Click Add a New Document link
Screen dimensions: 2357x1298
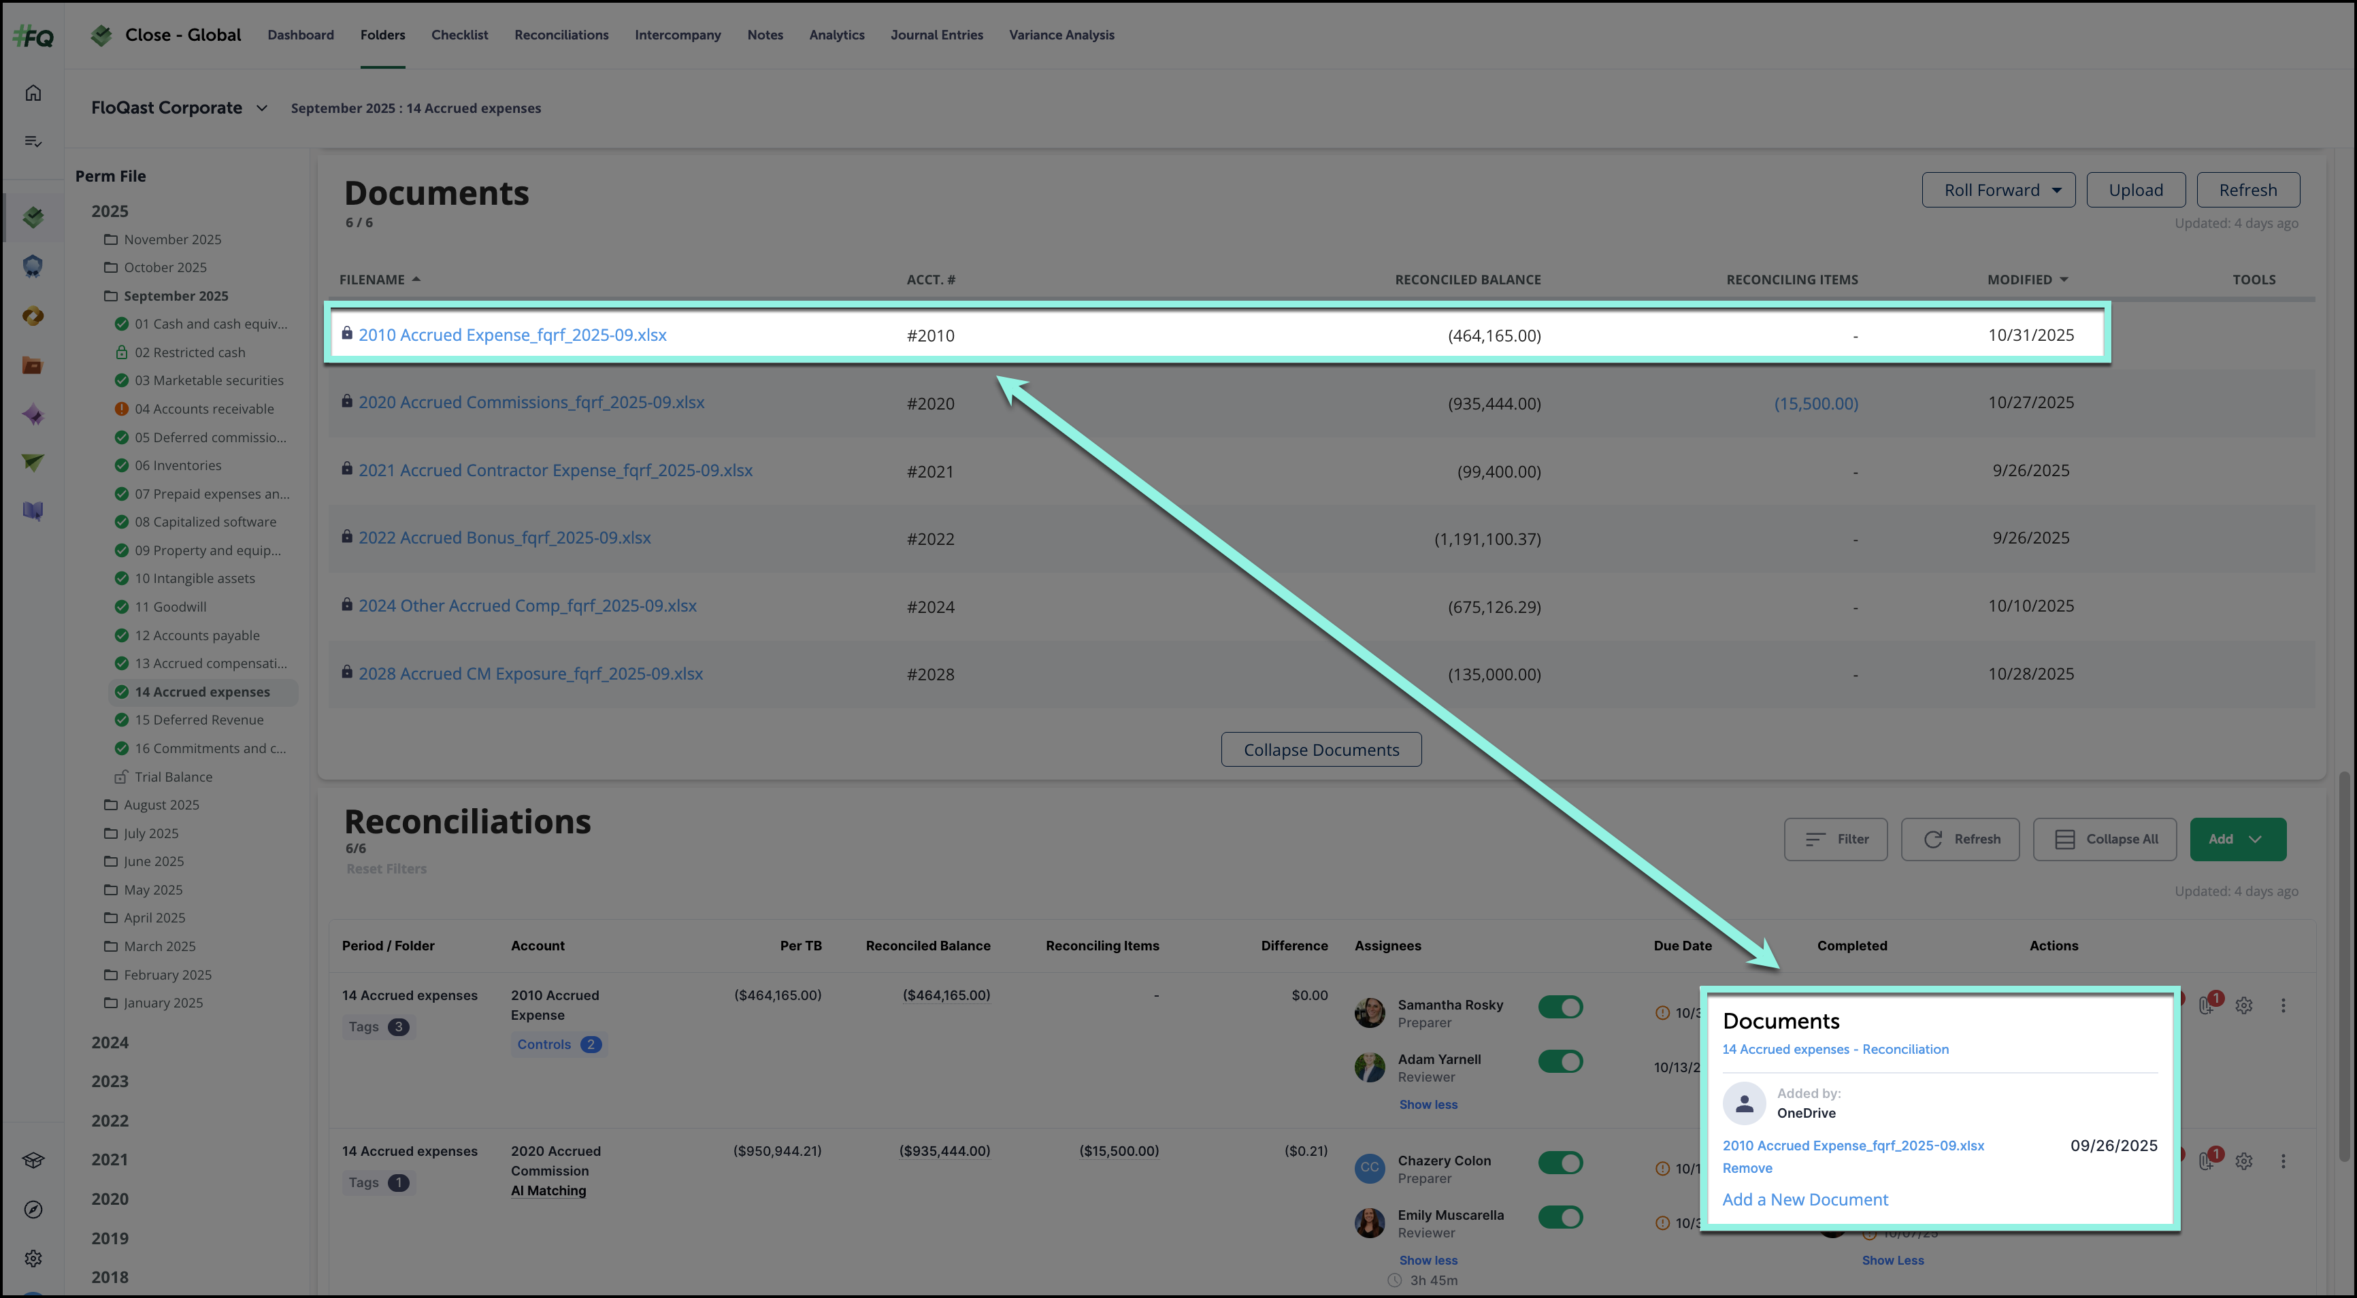(1804, 1199)
